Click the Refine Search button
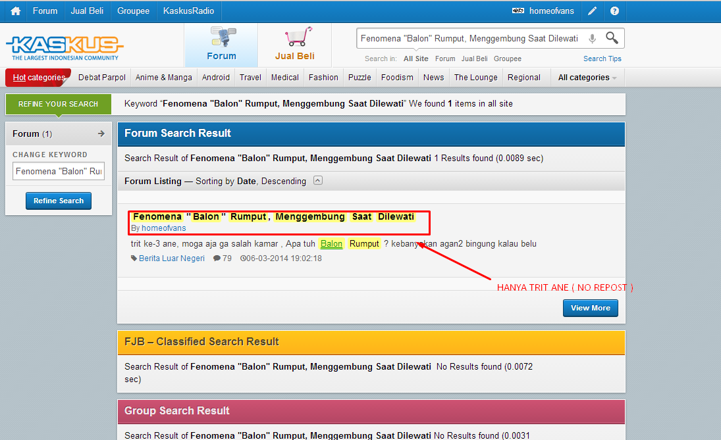The height and width of the screenshot is (440, 721). (x=59, y=201)
